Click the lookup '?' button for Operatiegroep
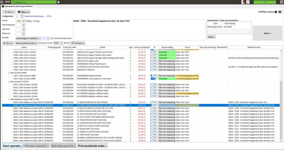Image resolution: width=284 pixels, height=150 pixels. coord(24,25)
